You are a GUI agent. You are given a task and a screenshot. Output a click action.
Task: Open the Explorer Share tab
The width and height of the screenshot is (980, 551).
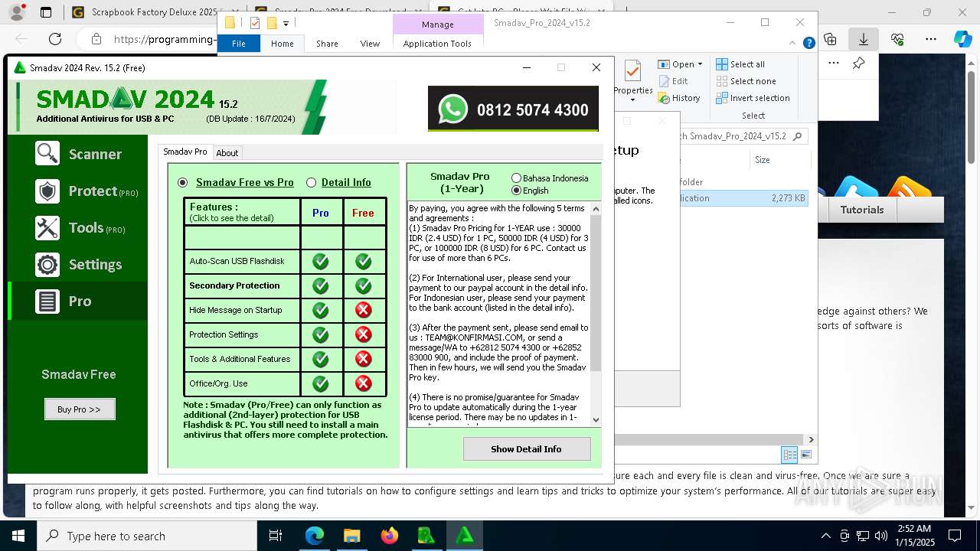327,44
